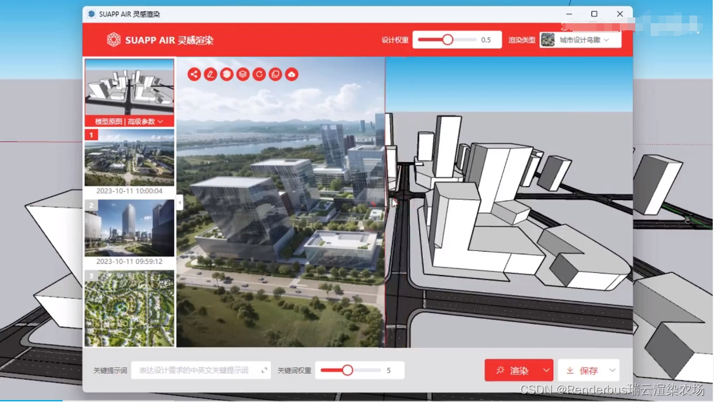Maximize the SUAPP AIR window

pyautogui.click(x=594, y=14)
